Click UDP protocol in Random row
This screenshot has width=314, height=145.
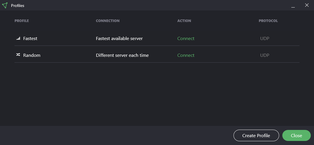pos(265,55)
